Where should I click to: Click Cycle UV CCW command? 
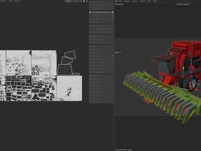tap(101, 86)
